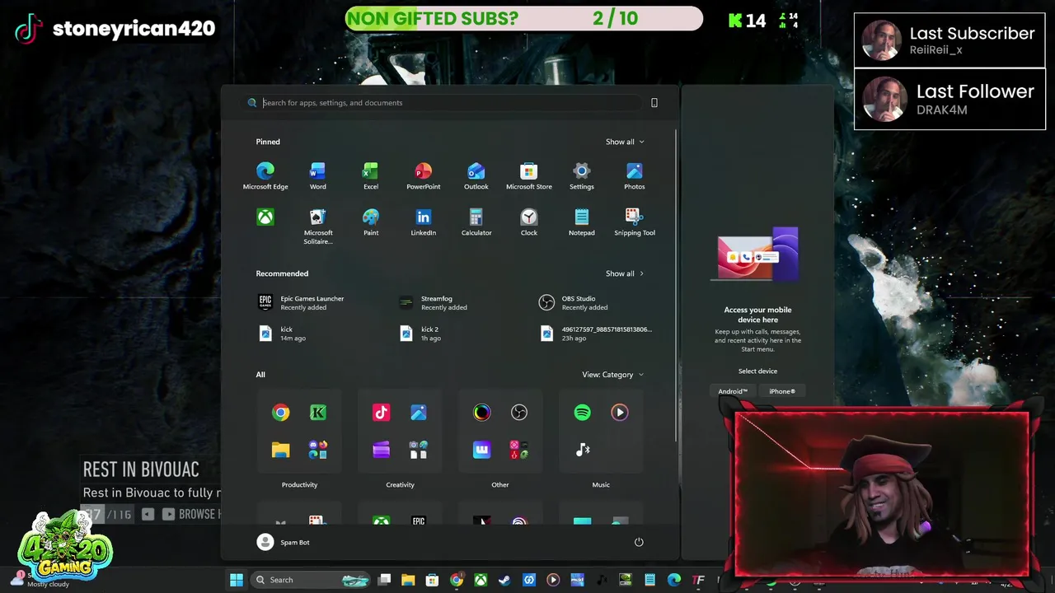Launch PowerPoint pinned app
This screenshot has width=1055, height=593.
[x=424, y=175]
